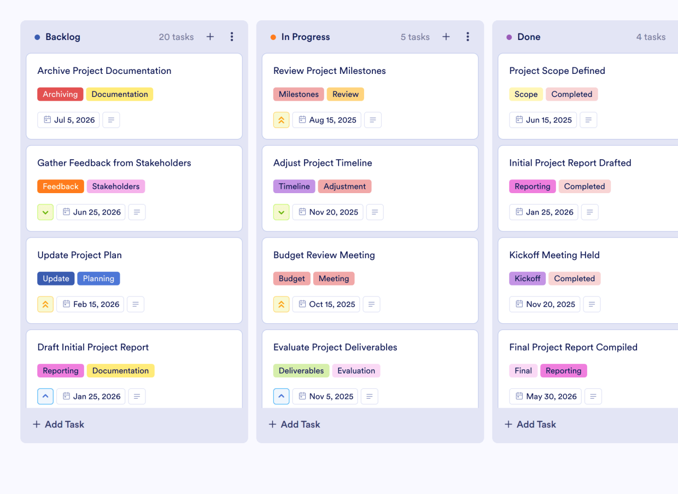Toggle high priority on Update Project Plan
The width and height of the screenshot is (678, 494).
(45, 304)
